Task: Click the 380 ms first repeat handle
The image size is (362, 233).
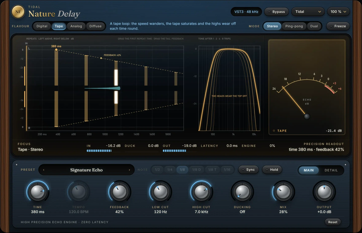Action: click(x=56, y=50)
